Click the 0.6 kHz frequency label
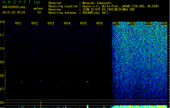Screen dimensions: 170x108 pyautogui.click(x=2, y=103)
